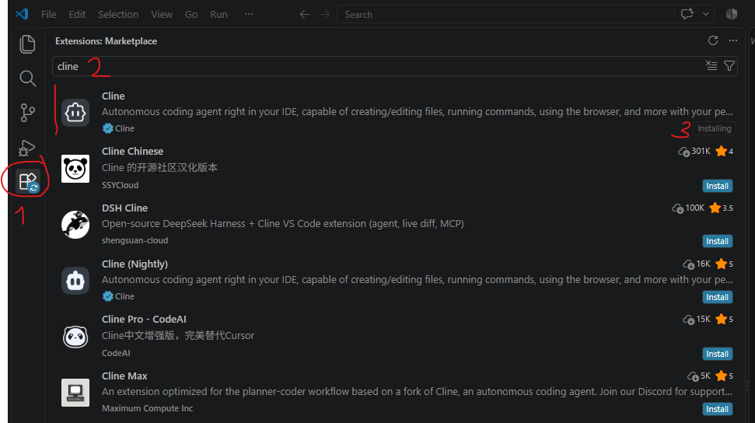Screen dimensions: 755x423
Task: Click verified publisher badge on Cline row
Action: [108, 128]
